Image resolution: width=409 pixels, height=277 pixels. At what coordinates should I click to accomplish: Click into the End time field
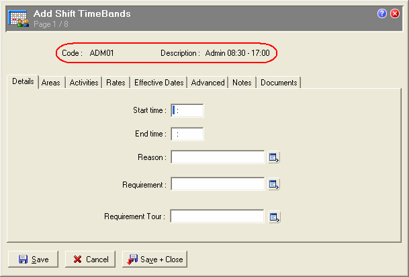187,134
